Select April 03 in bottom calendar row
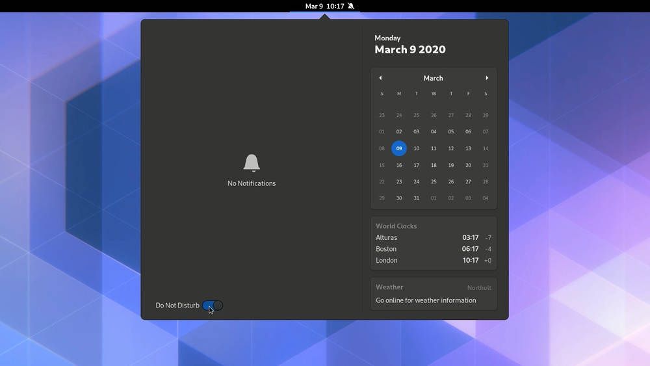The image size is (650, 366). point(468,198)
